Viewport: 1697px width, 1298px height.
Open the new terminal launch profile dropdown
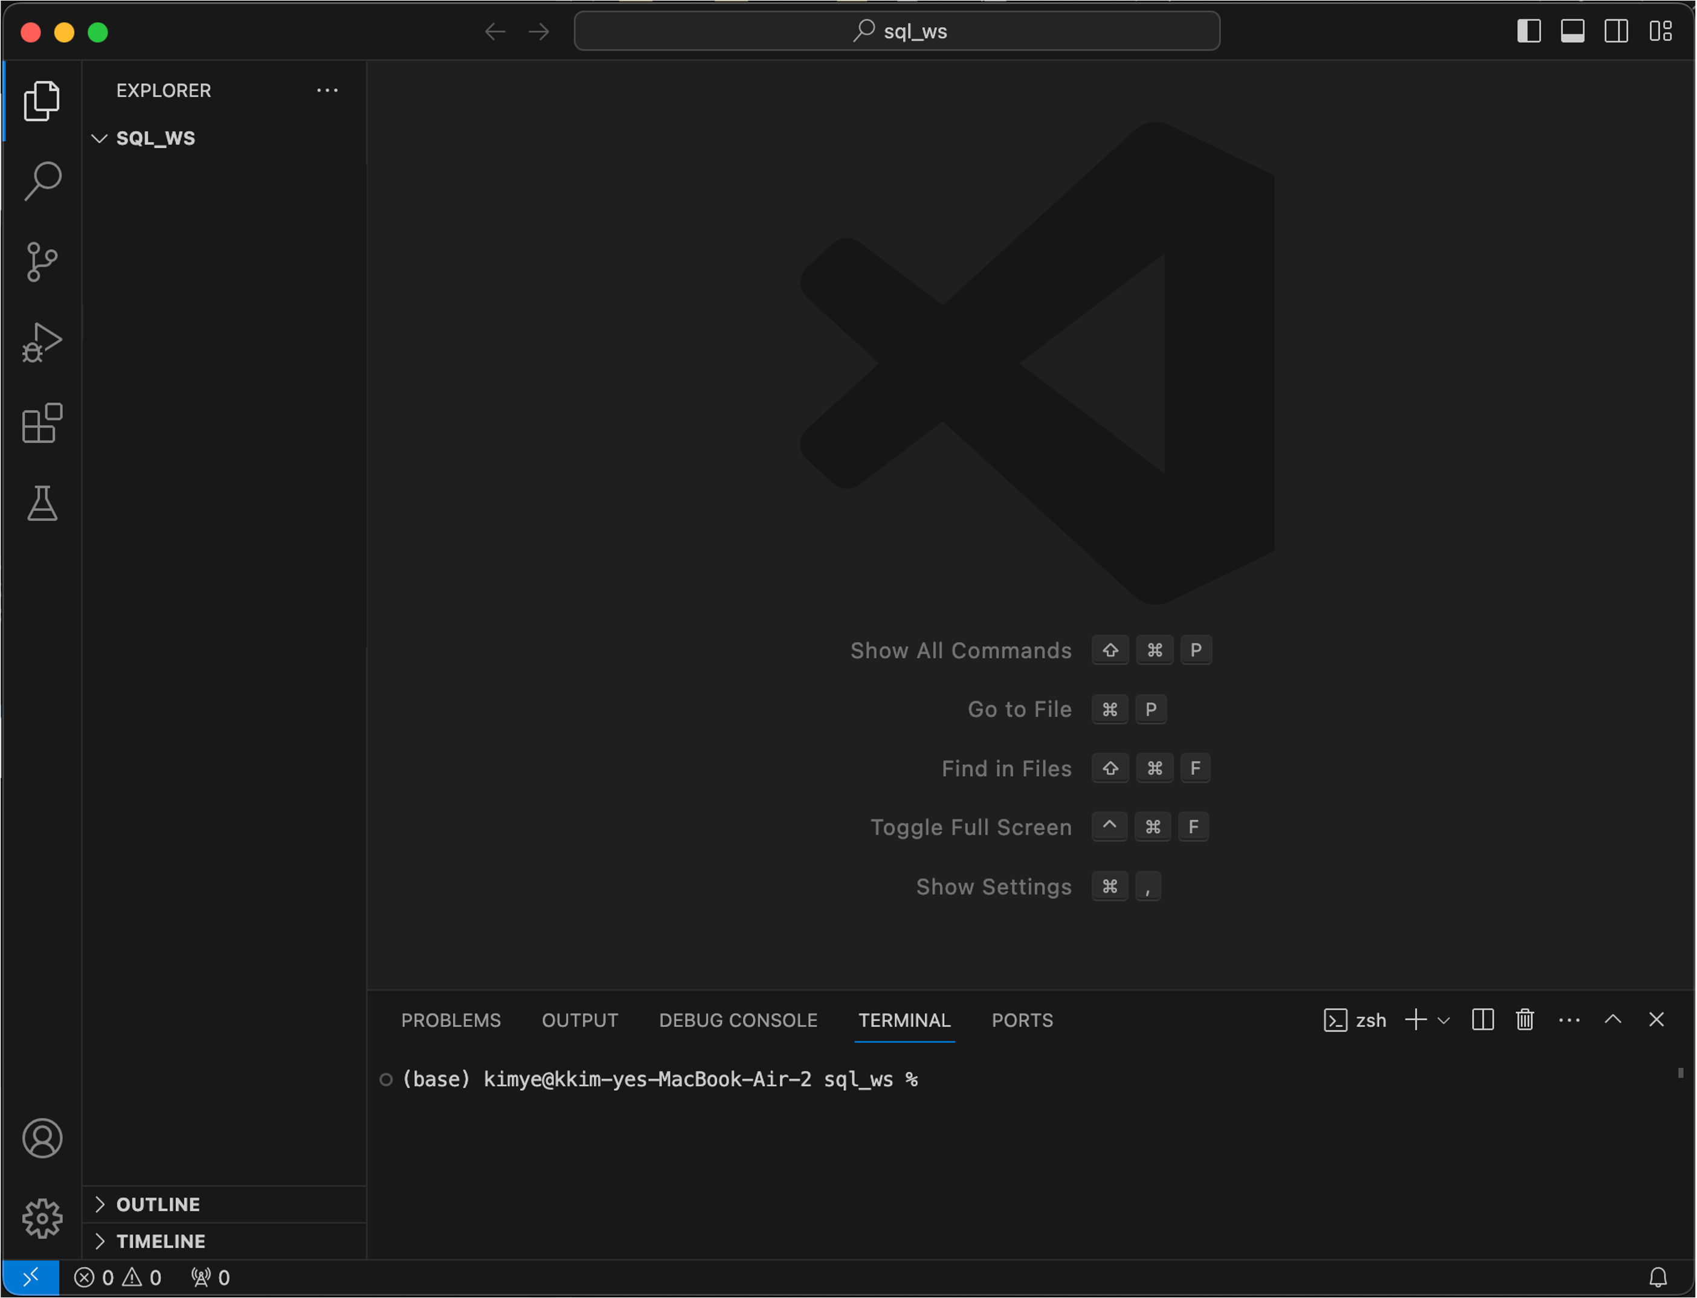[x=1443, y=1021]
